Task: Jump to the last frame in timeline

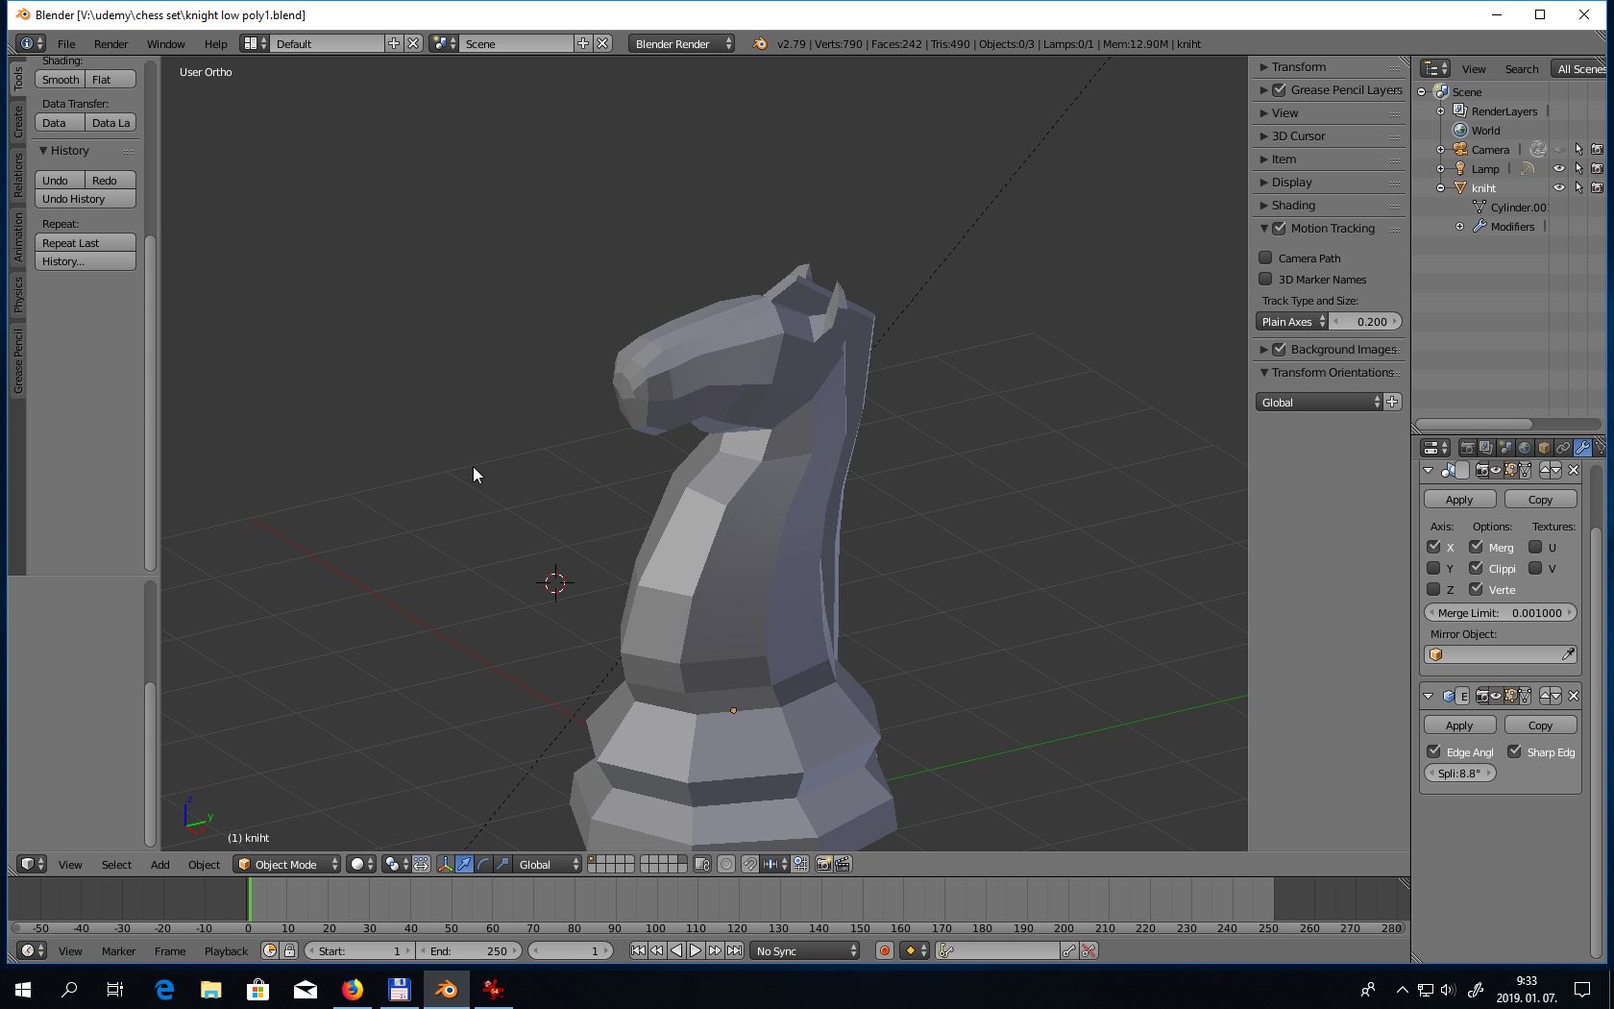Action: (x=734, y=951)
